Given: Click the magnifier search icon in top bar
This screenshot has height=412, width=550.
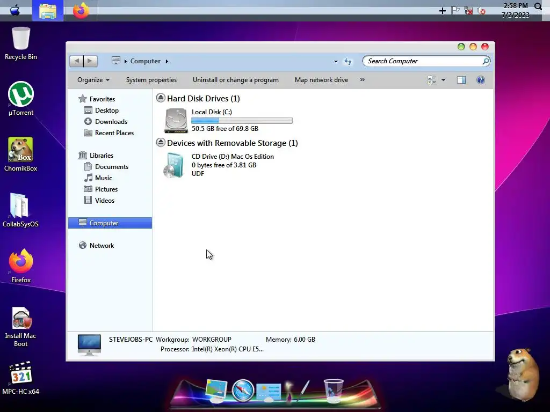Looking at the screenshot, I should (x=538, y=6).
